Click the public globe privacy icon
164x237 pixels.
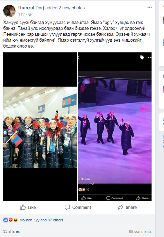(30, 14)
